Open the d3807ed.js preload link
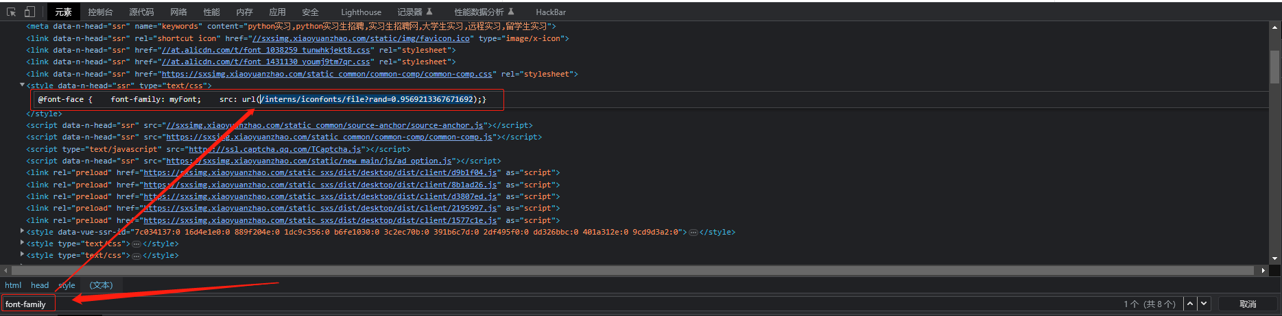 click(320, 196)
